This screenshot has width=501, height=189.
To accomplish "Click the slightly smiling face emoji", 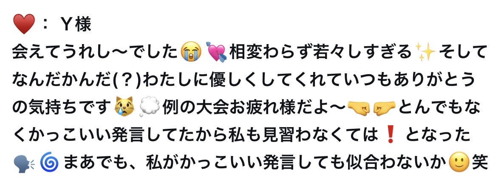I will click(x=459, y=163).
